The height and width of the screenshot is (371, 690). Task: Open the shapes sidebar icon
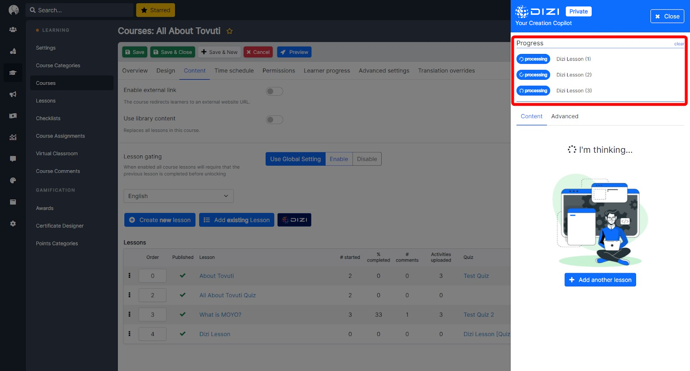coord(13,51)
